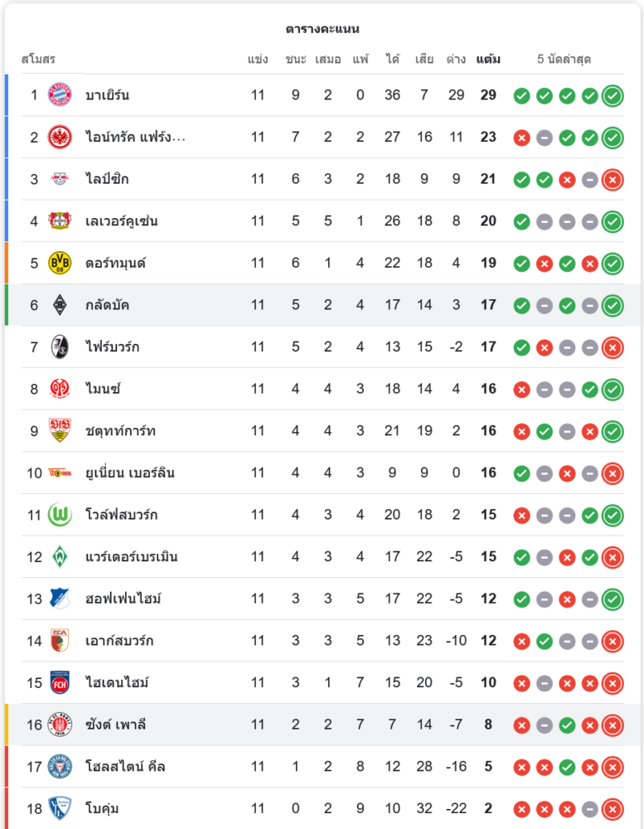Click the Heidenheim FCH crest
Image resolution: width=644 pixels, height=829 pixels.
coord(60,682)
